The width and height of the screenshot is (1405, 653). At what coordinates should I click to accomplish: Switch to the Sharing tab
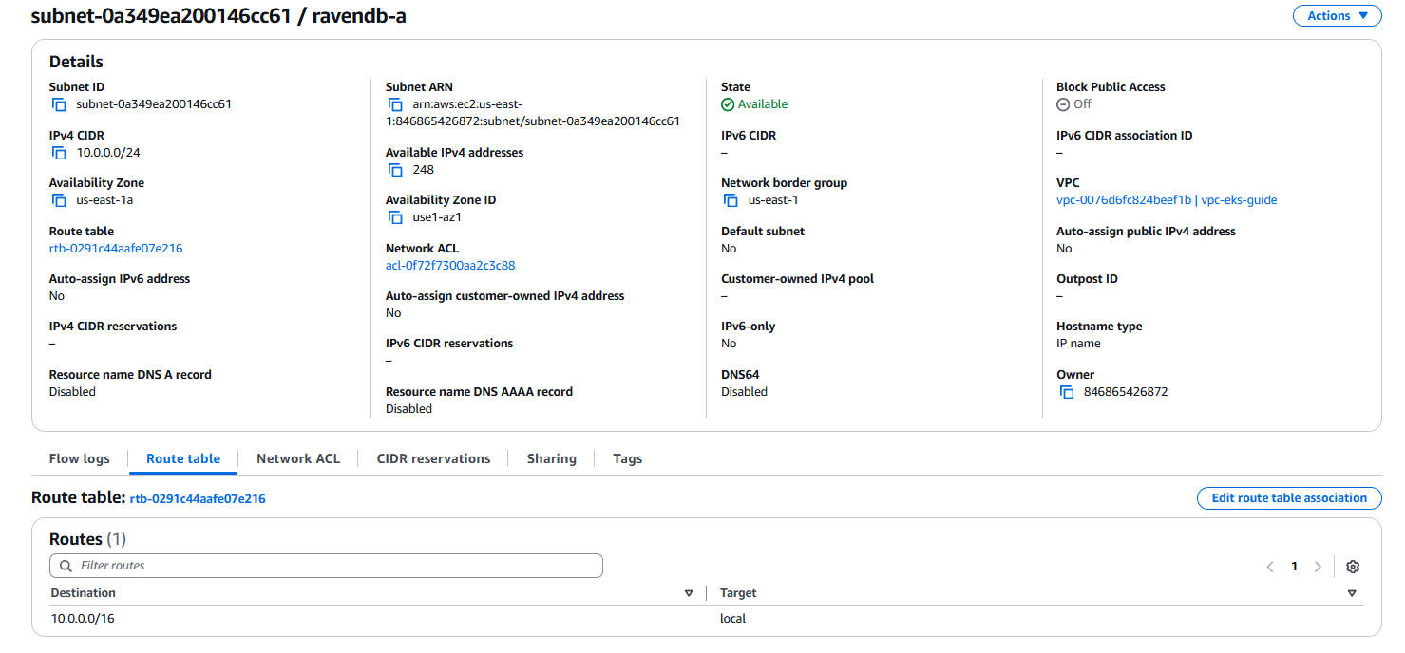point(552,458)
